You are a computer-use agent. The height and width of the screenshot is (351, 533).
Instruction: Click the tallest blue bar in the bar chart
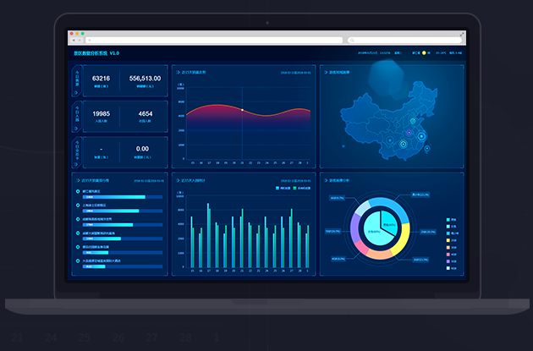(x=208, y=235)
